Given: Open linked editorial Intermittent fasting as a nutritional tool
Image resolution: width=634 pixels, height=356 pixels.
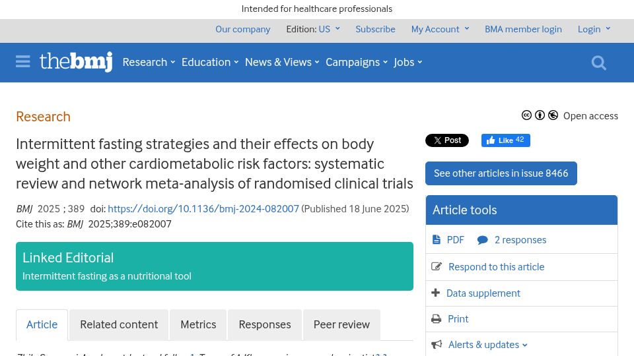Looking at the screenshot, I should [x=107, y=276].
